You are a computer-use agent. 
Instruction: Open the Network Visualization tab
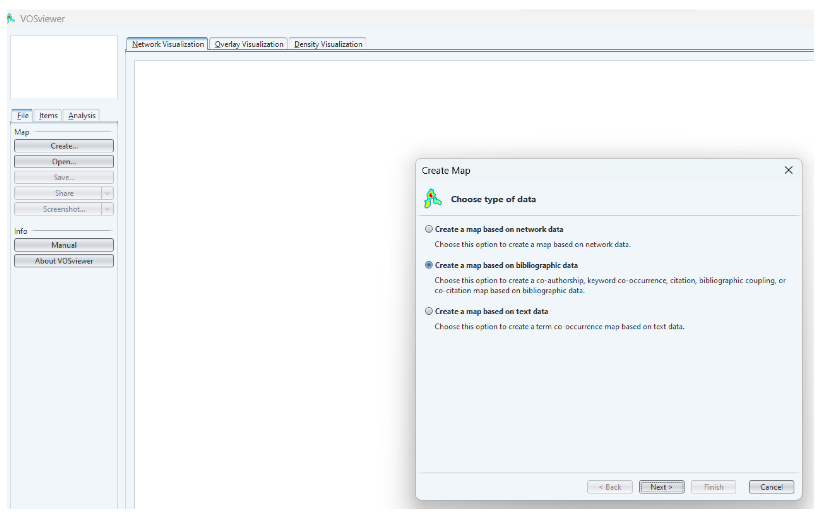pos(167,44)
